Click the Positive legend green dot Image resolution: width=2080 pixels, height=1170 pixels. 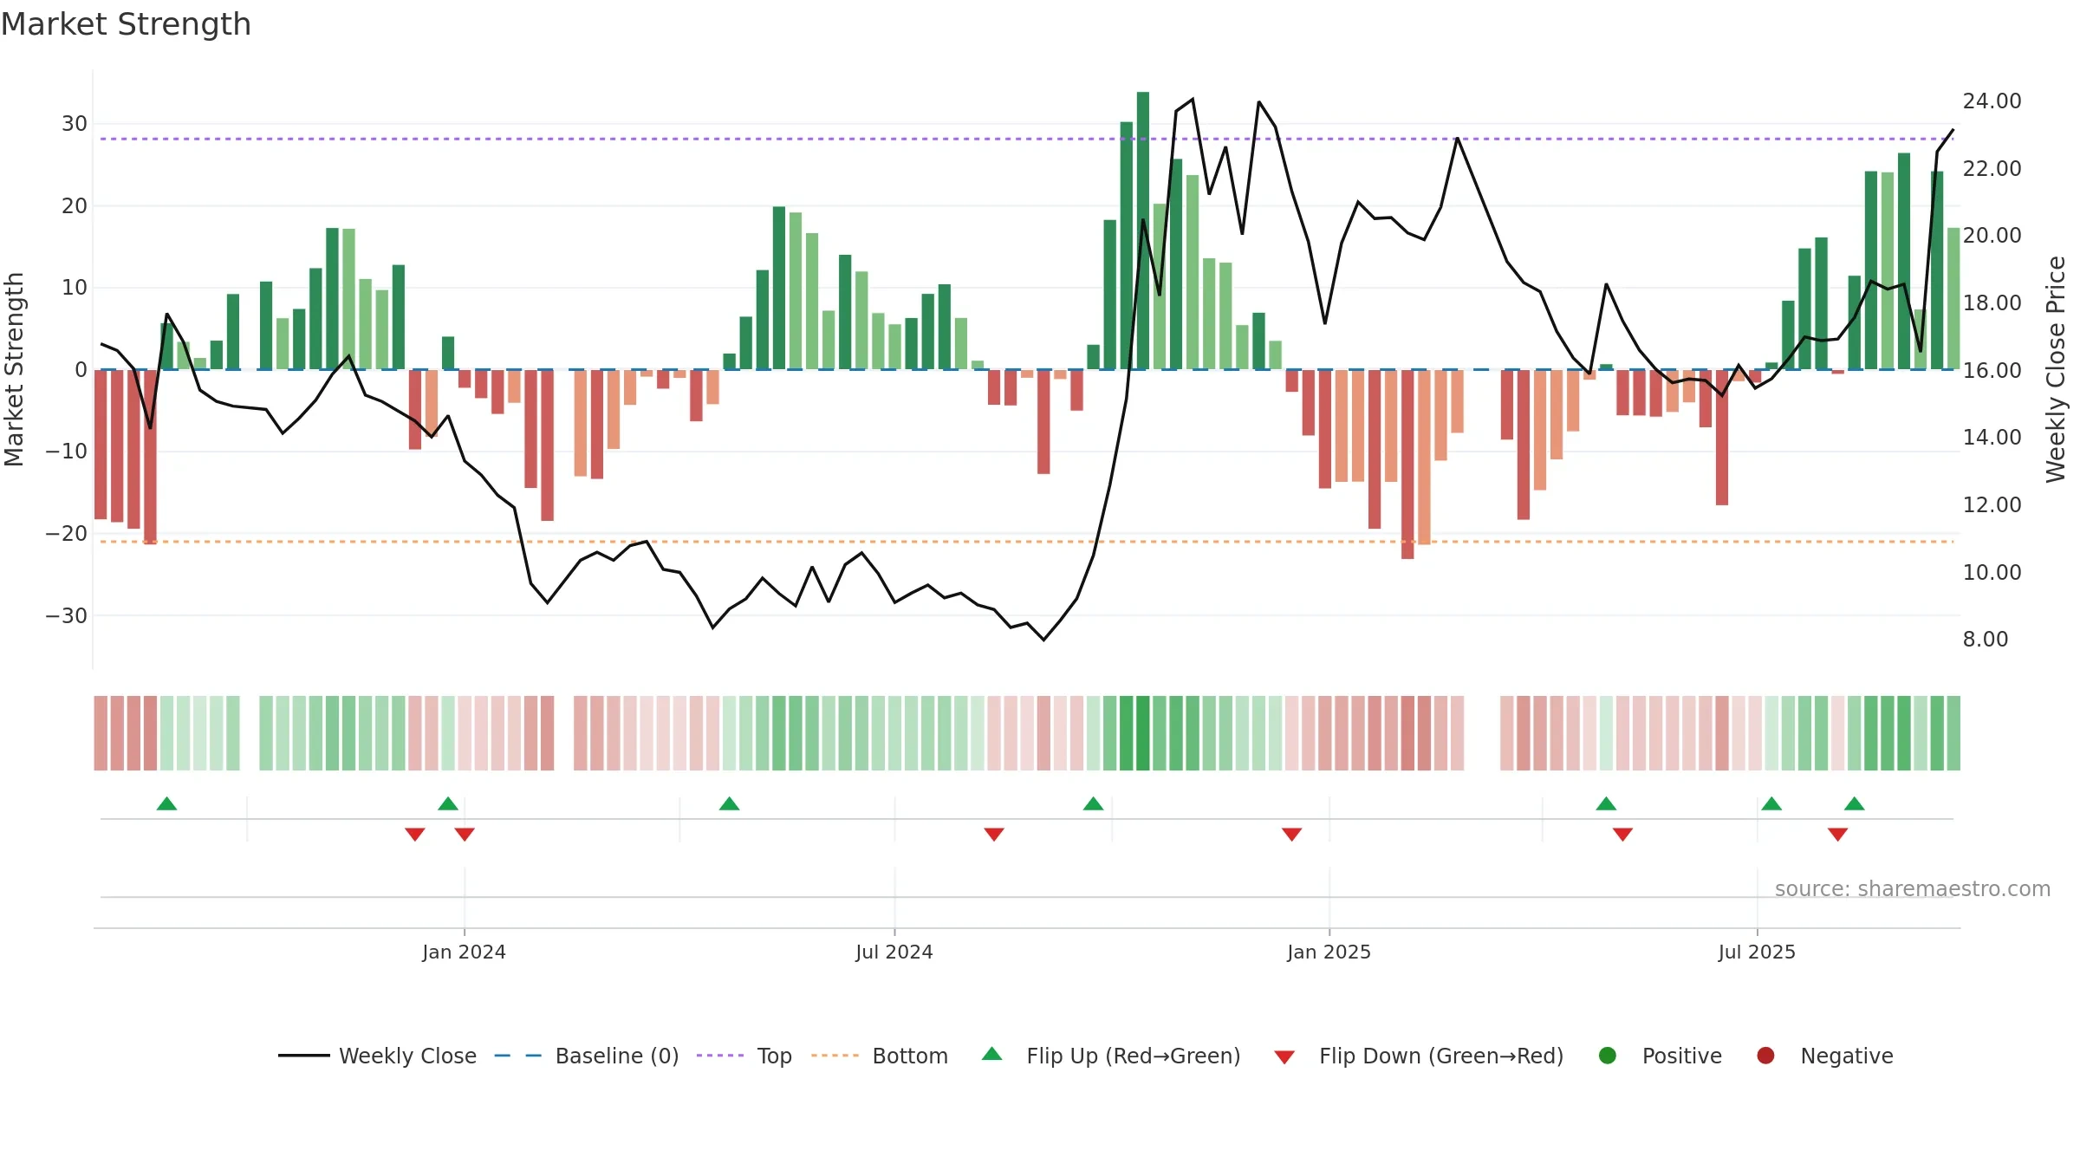[x=1608, y=1056]
